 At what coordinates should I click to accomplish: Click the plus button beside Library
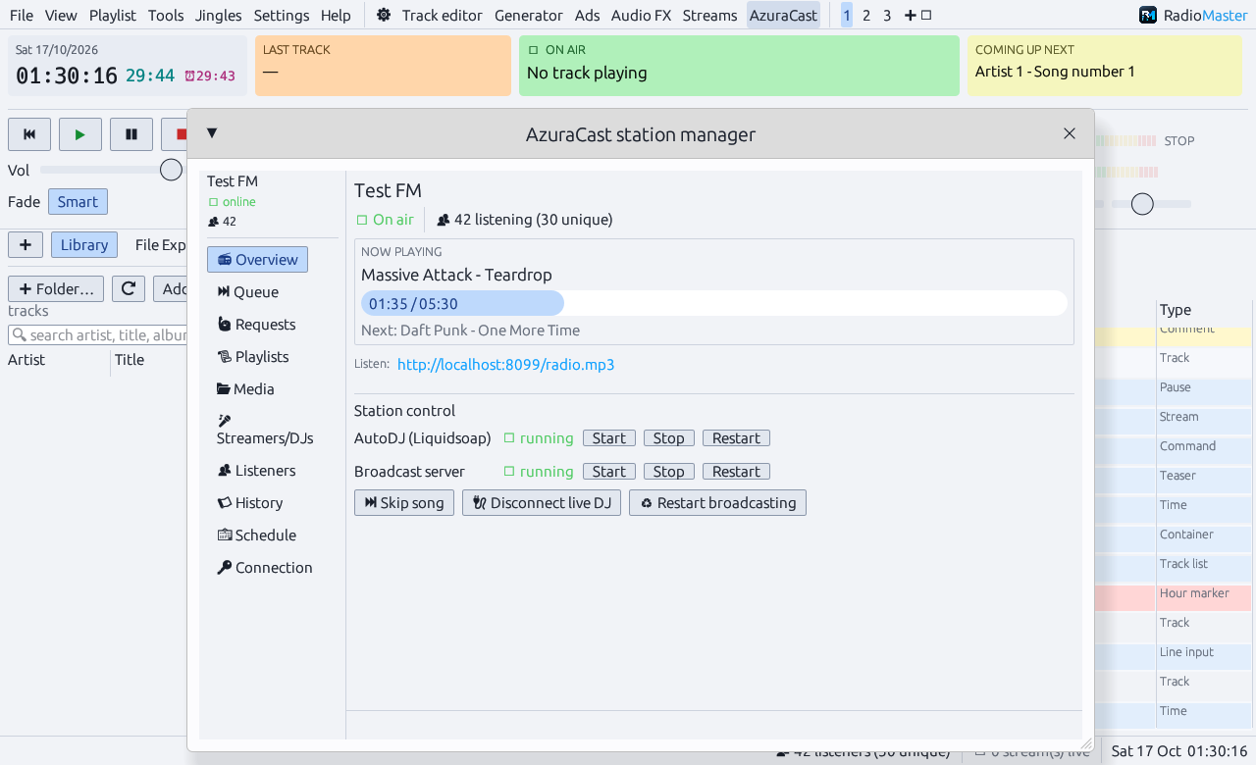tap(26, 244)
